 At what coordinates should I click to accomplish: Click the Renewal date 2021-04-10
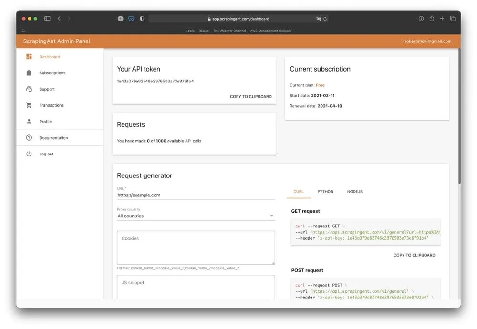(x=330, y=106)
